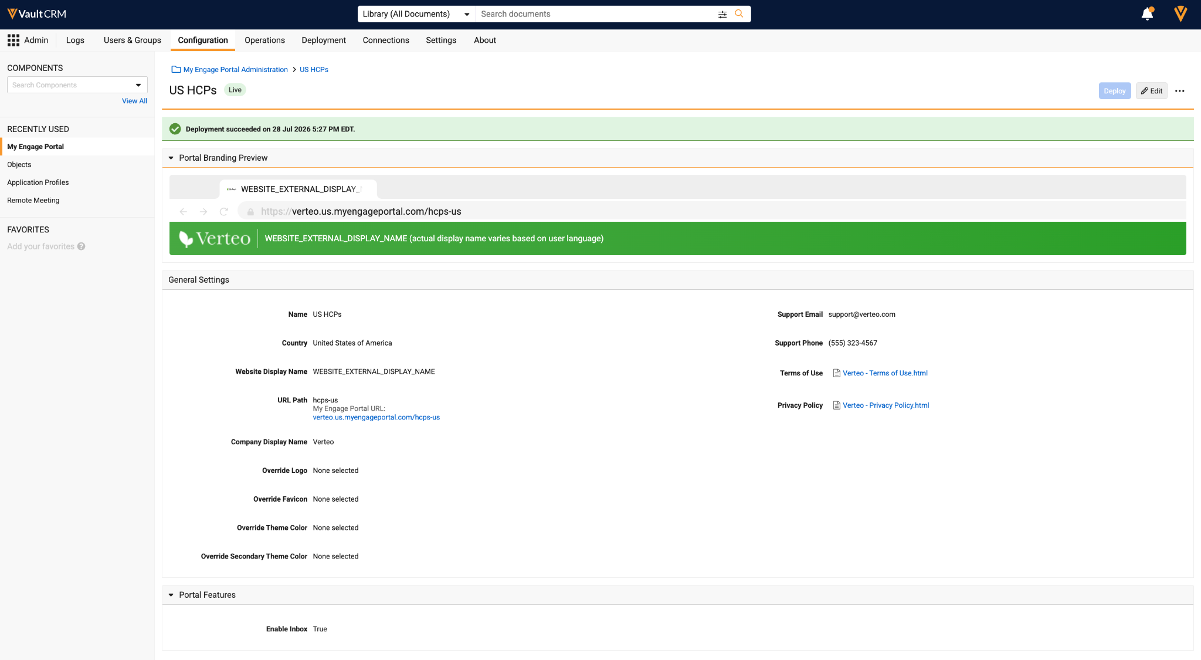
Task: Click the Add your favorites text
Action: click(41, 246)
